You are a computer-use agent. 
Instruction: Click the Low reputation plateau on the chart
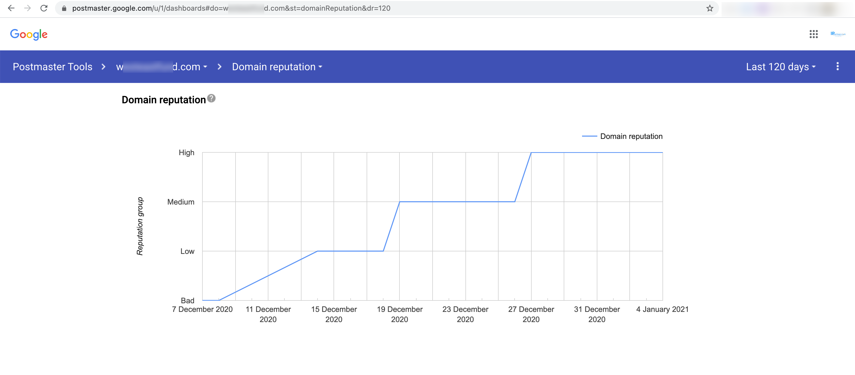[350, 251]
